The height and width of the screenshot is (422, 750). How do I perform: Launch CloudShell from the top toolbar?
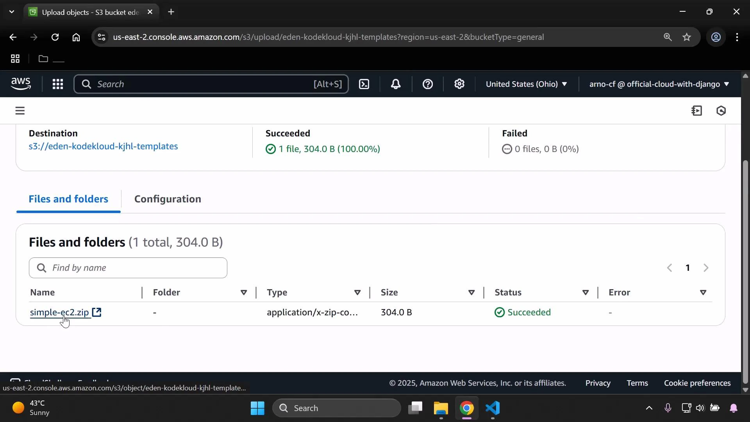click(x=364, y=84)
